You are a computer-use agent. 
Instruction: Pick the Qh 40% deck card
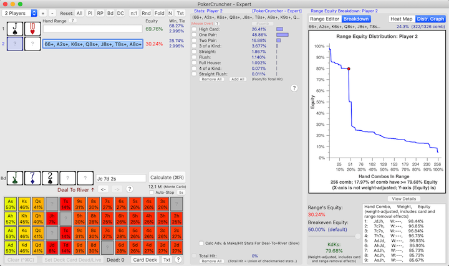[38, 219]
